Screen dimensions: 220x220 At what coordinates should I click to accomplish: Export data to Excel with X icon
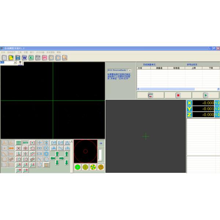click(x=31, y=58)
